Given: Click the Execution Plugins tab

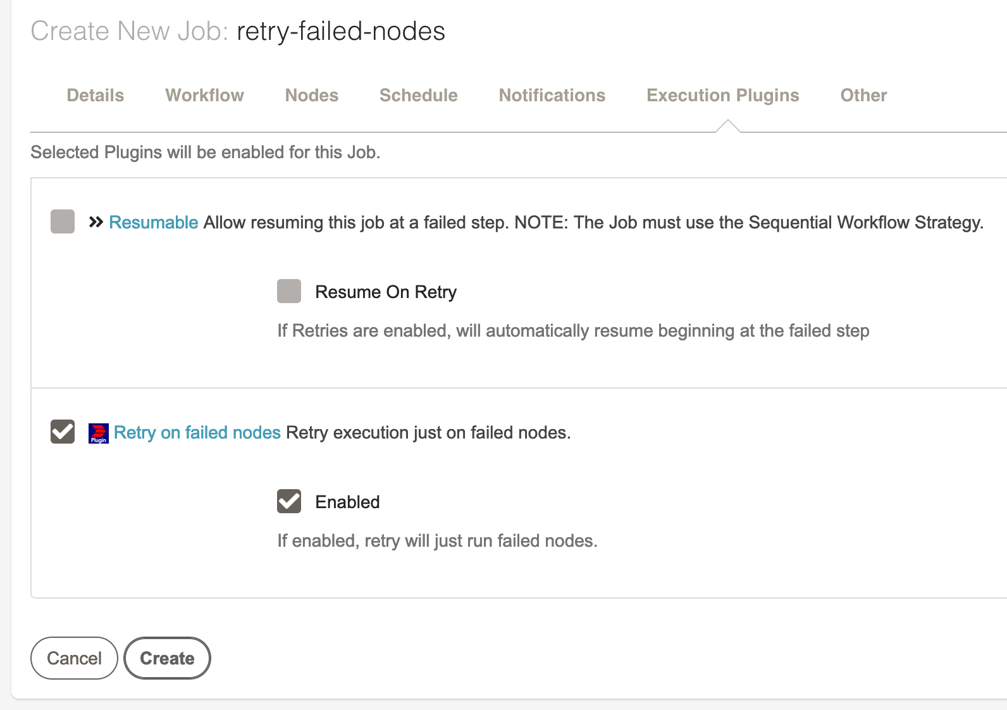Looking at the screenshot, I should [723, 95].
